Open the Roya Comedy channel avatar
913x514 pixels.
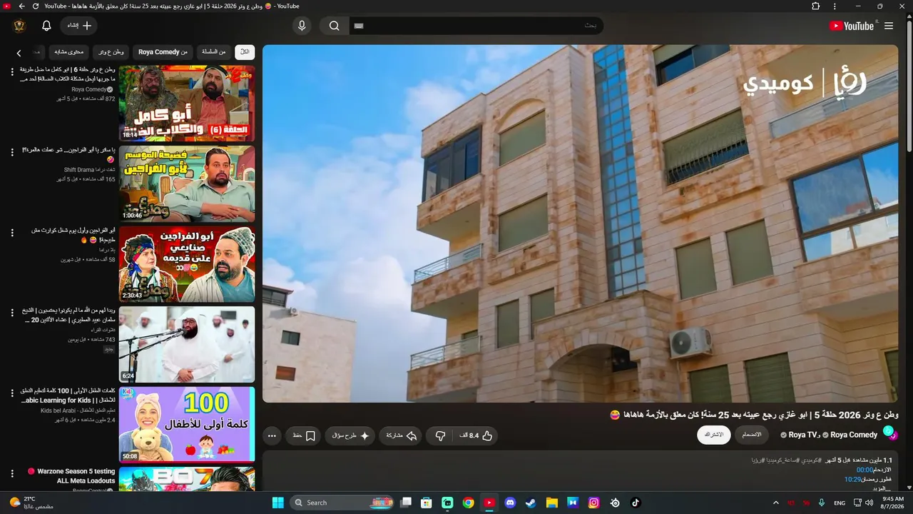pyautogui.click(x=889, y=432)
